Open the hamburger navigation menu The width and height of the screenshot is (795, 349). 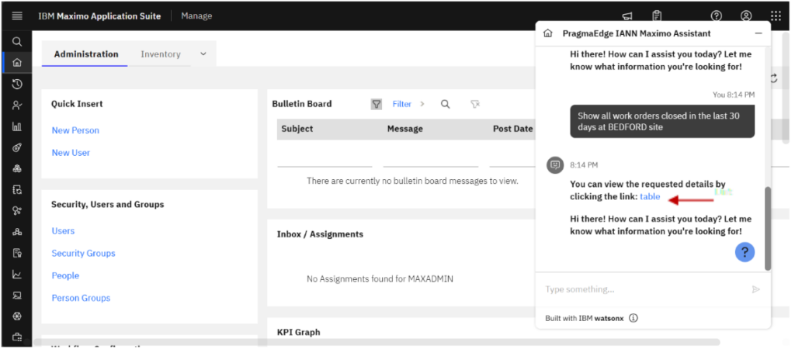point(17,16)
